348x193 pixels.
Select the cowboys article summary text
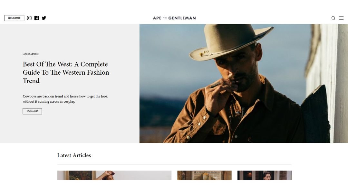point(65,99)
